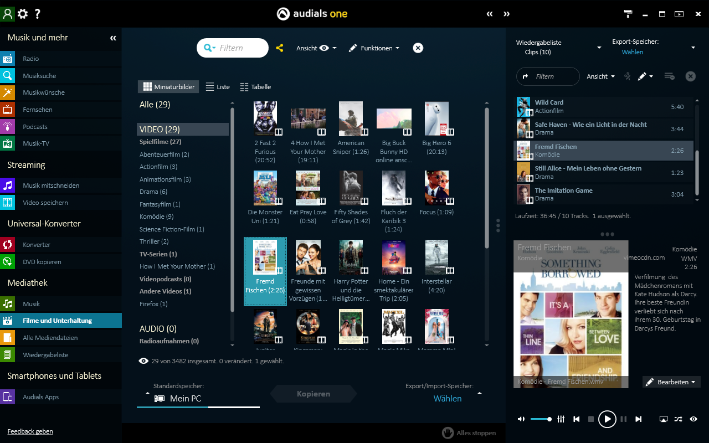Image resolution: width=709 pixels, height=443 pixels.
Task: Click the playlist Bluetooth-style icon
Action: [x=628, y=76]
